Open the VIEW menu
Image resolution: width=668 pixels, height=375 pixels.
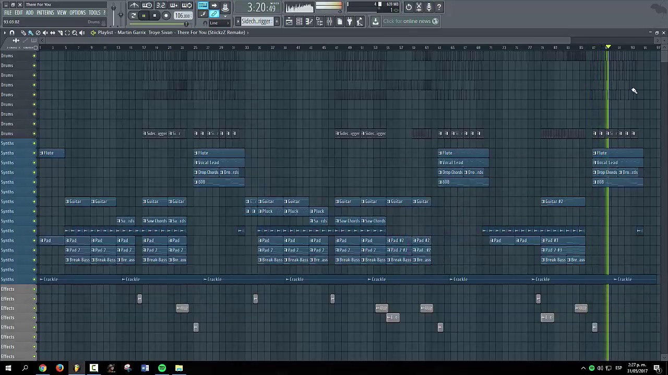(x=62, y=12)
